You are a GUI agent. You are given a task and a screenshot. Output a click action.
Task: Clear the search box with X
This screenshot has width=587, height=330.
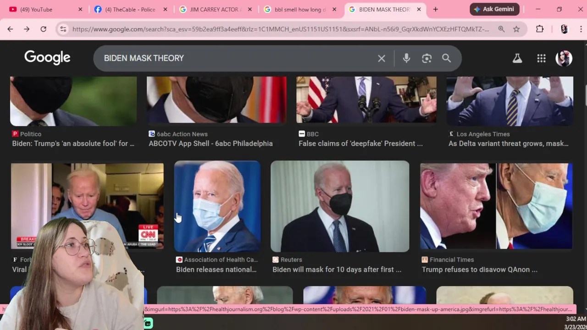tap(382, 58)
